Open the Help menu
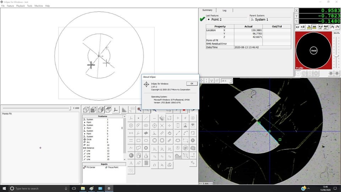Viewport: 341px width, 192px height. (47, 6)
